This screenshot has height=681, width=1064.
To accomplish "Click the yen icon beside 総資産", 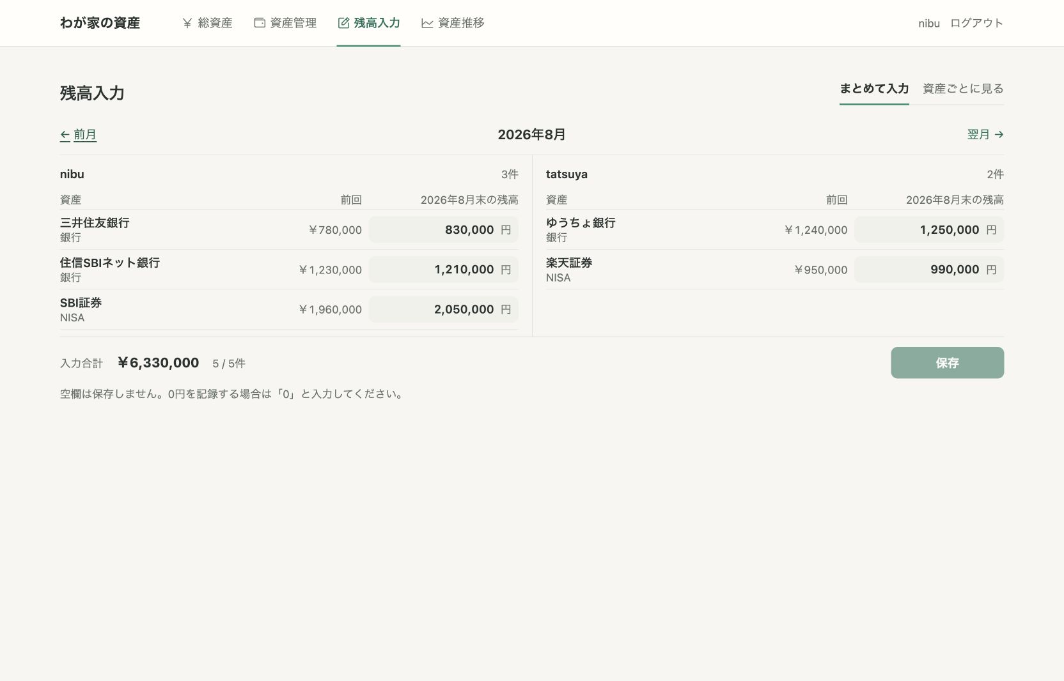I will [x=187, y=23].
